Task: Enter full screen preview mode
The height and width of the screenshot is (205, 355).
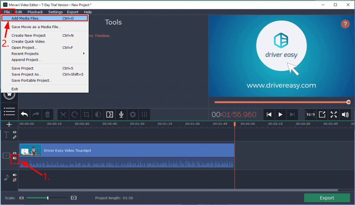Action: [334, 115]
